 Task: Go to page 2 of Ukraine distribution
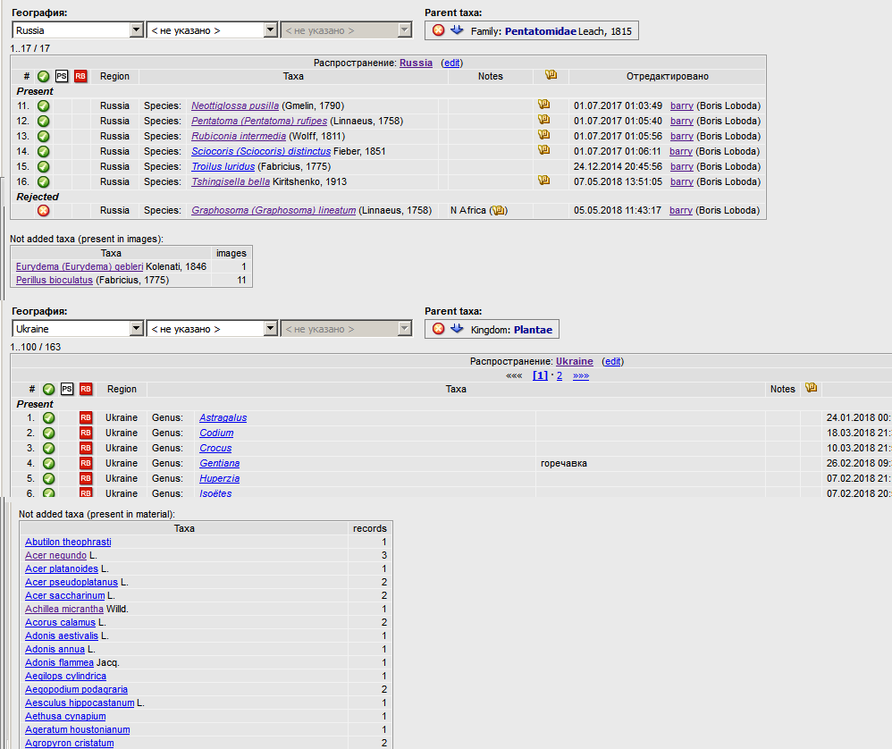[560, 375]
